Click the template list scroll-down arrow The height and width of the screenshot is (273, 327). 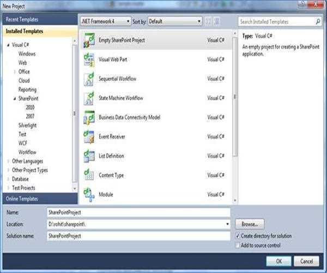pos(235,200)
